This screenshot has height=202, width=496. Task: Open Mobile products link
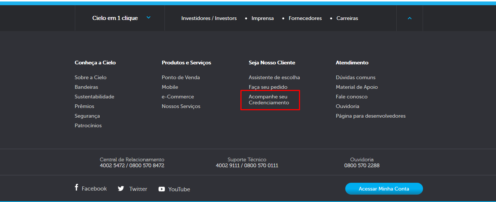pos(170,87)
